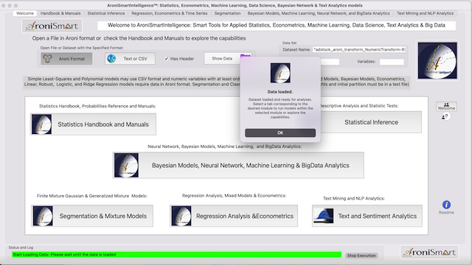This screenshot has width=472, height=265.
Task: Click the purple folder icon beside Show Data
Action: point(246,56)
